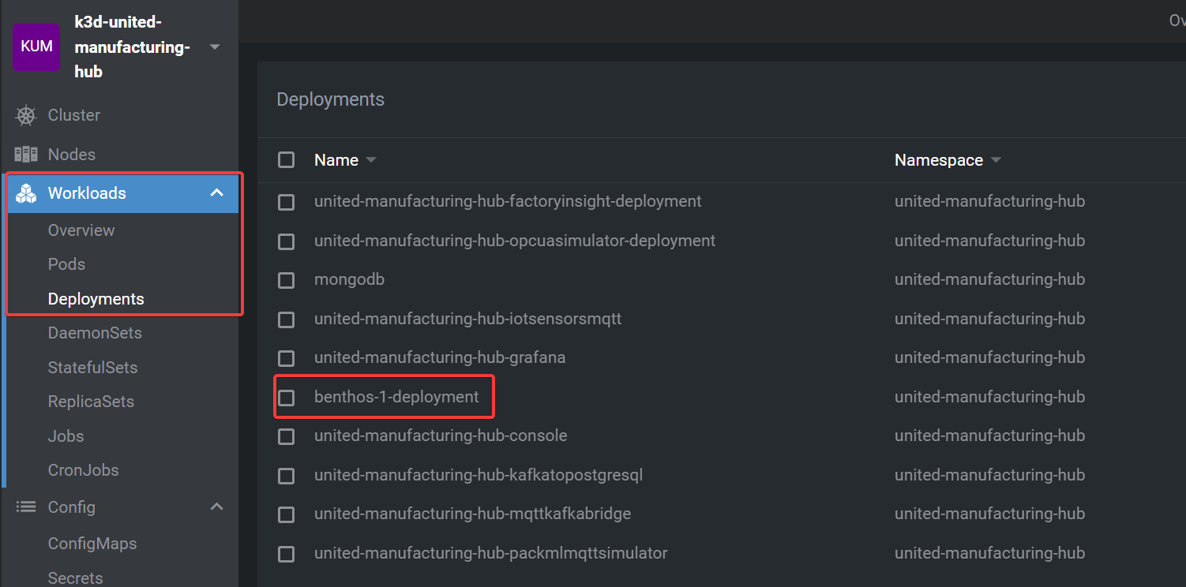
Task: Open the workloads Overview page
Action: click(x=81, y=230)
